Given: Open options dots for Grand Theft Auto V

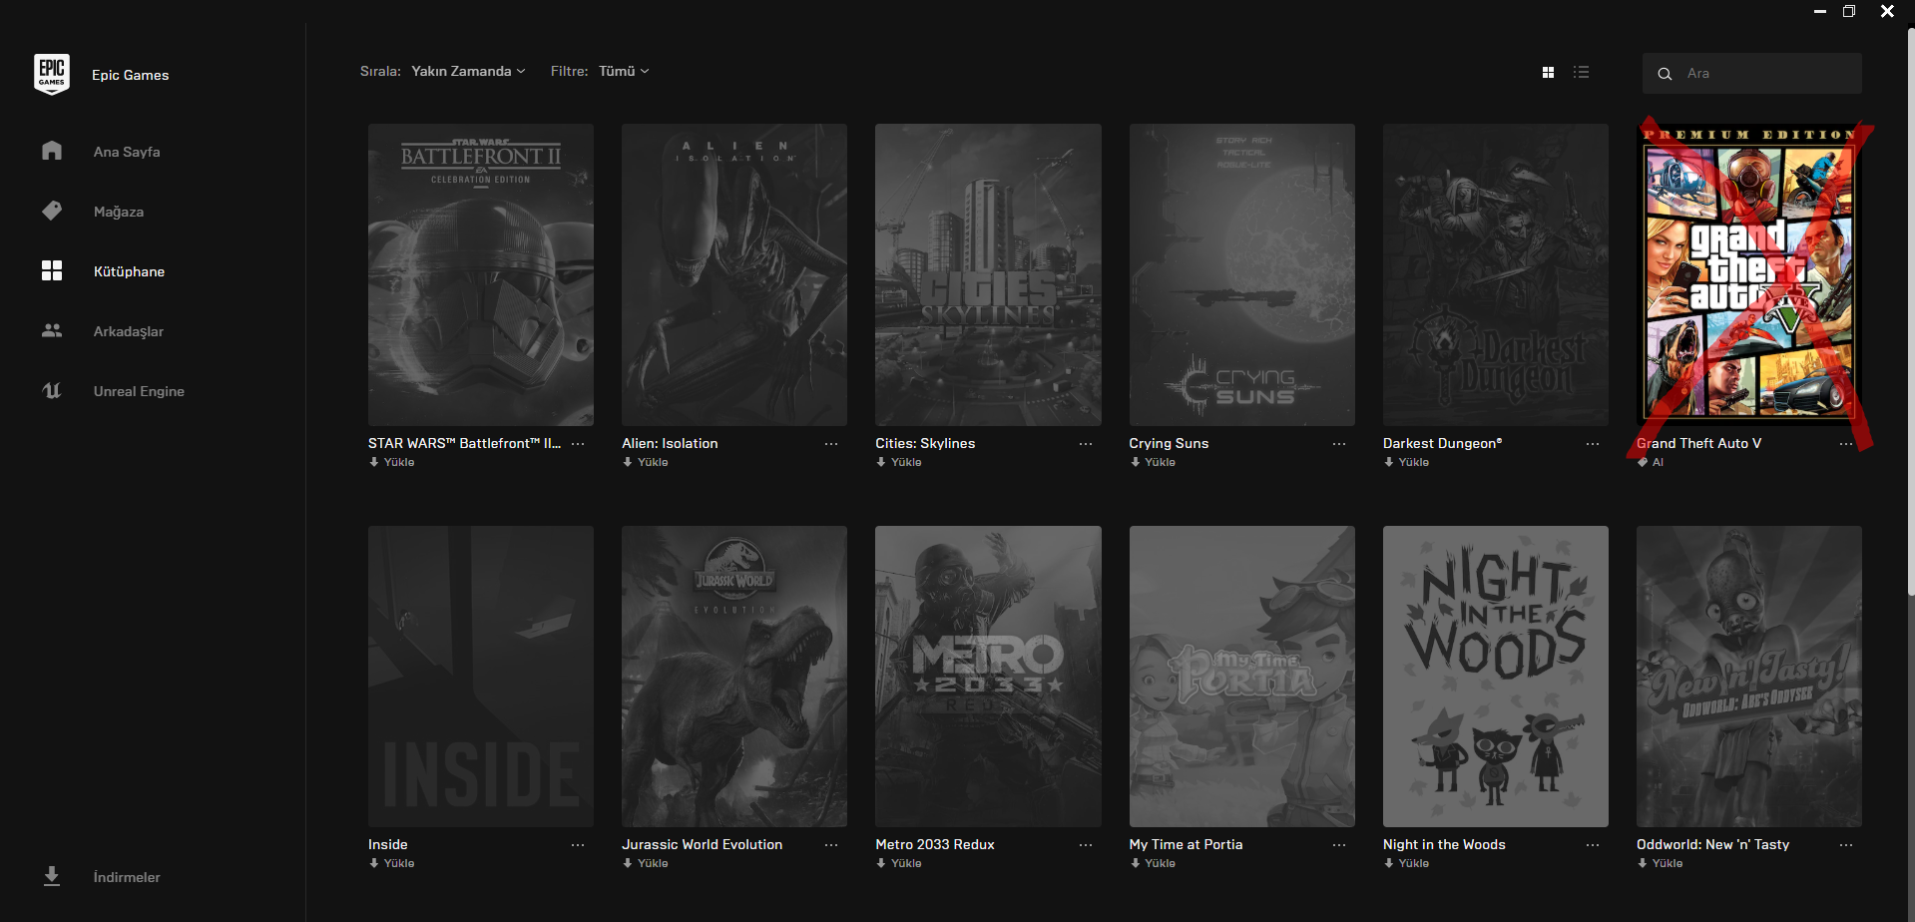Looking at the screenshot, I should click(x=1846, y=443).
